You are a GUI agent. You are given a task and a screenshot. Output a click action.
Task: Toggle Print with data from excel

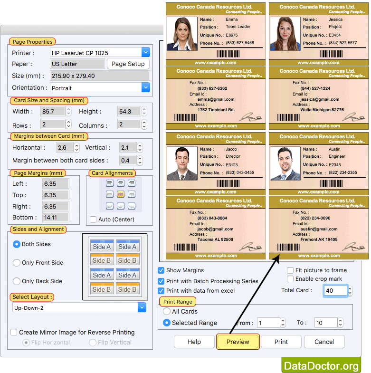tap(161, 291)
